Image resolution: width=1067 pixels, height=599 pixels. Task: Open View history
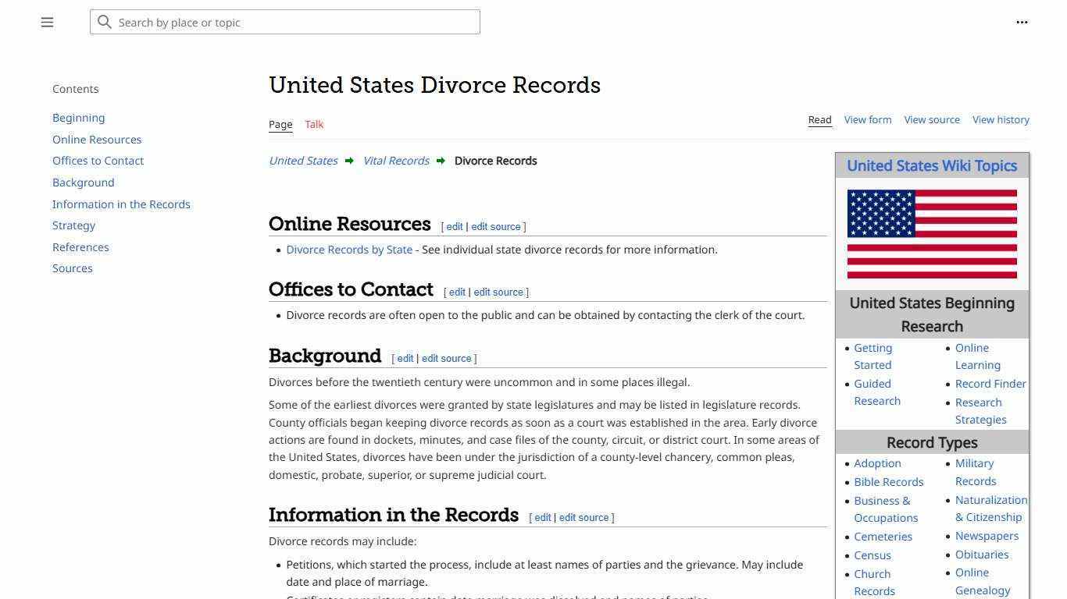1001,119
